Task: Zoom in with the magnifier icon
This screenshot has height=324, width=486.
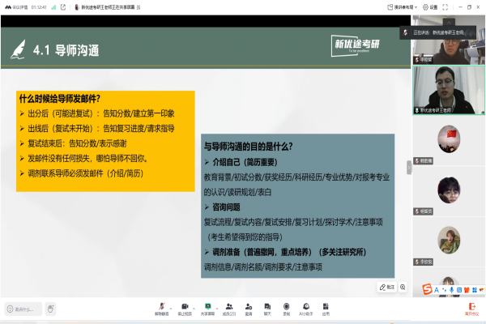Action: click(403, 288)
